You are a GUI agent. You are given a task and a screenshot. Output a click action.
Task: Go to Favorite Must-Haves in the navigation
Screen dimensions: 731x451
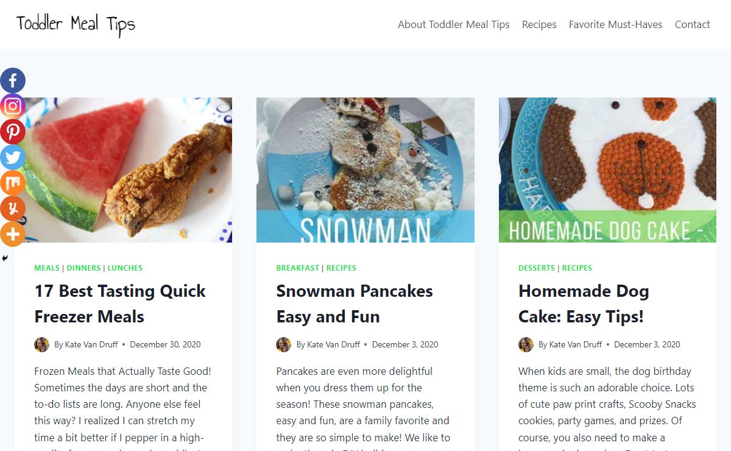(x=615, y=24)
